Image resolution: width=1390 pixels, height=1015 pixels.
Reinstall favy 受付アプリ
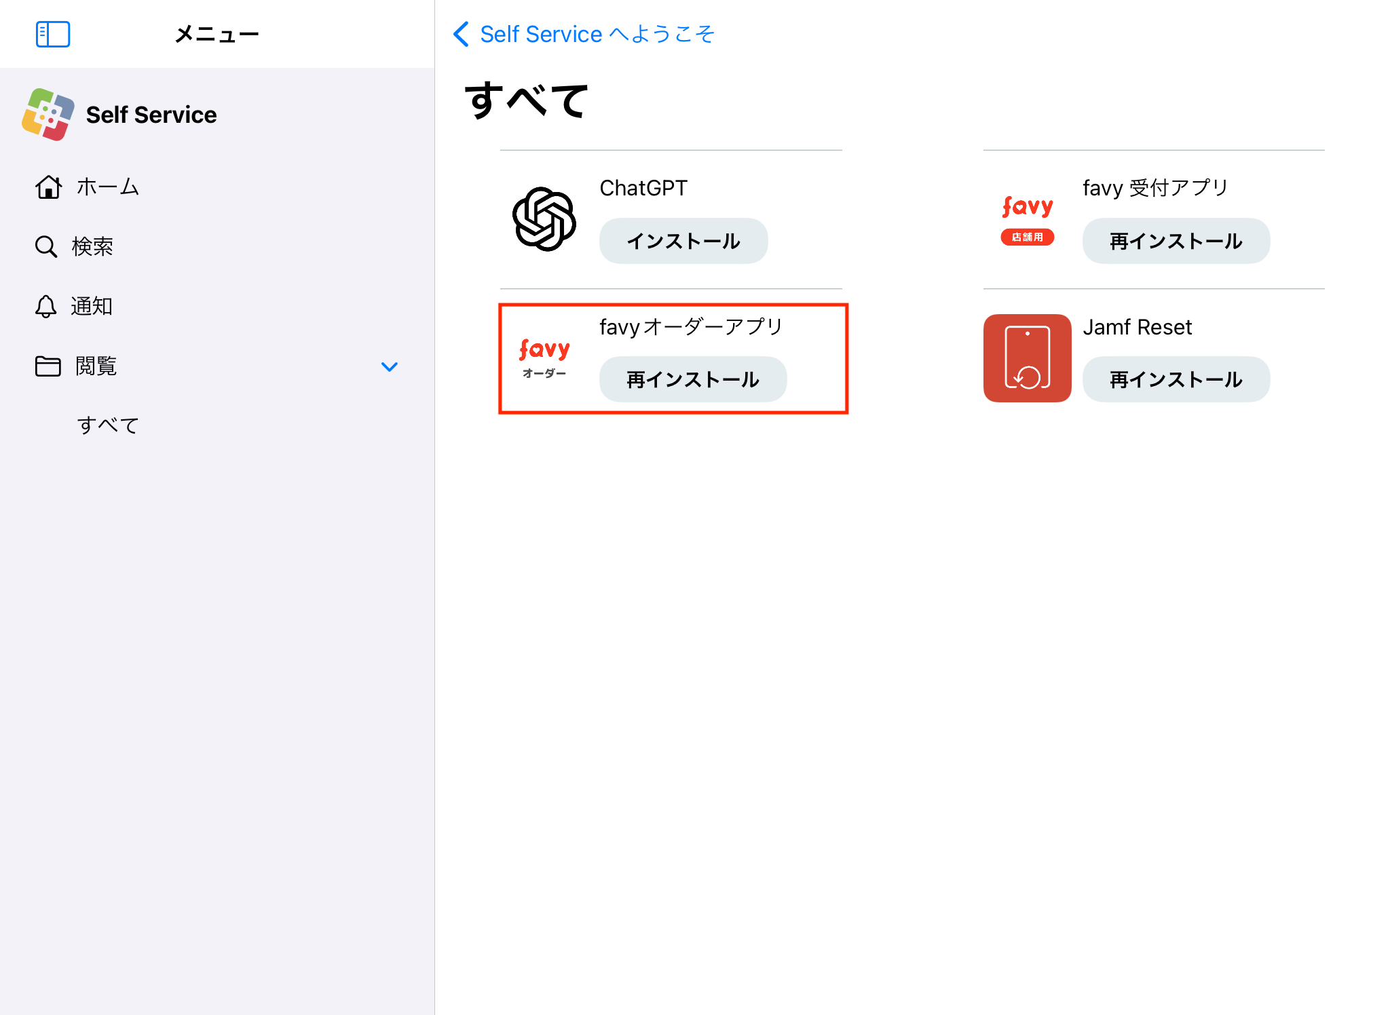point(1176,241)
